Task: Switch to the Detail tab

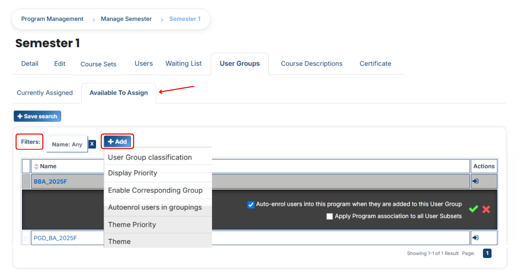Action: tap(30, 64)
